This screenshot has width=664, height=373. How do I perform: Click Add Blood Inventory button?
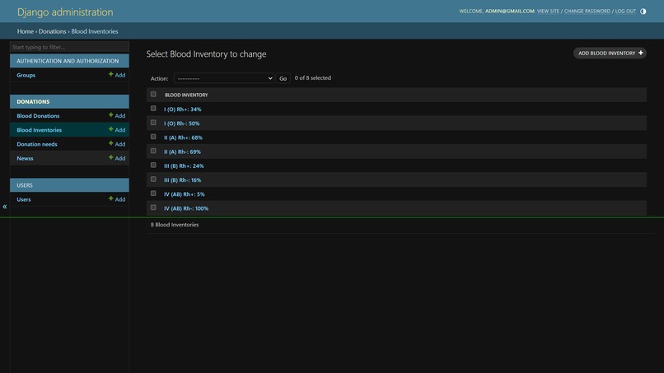(610, 53)
